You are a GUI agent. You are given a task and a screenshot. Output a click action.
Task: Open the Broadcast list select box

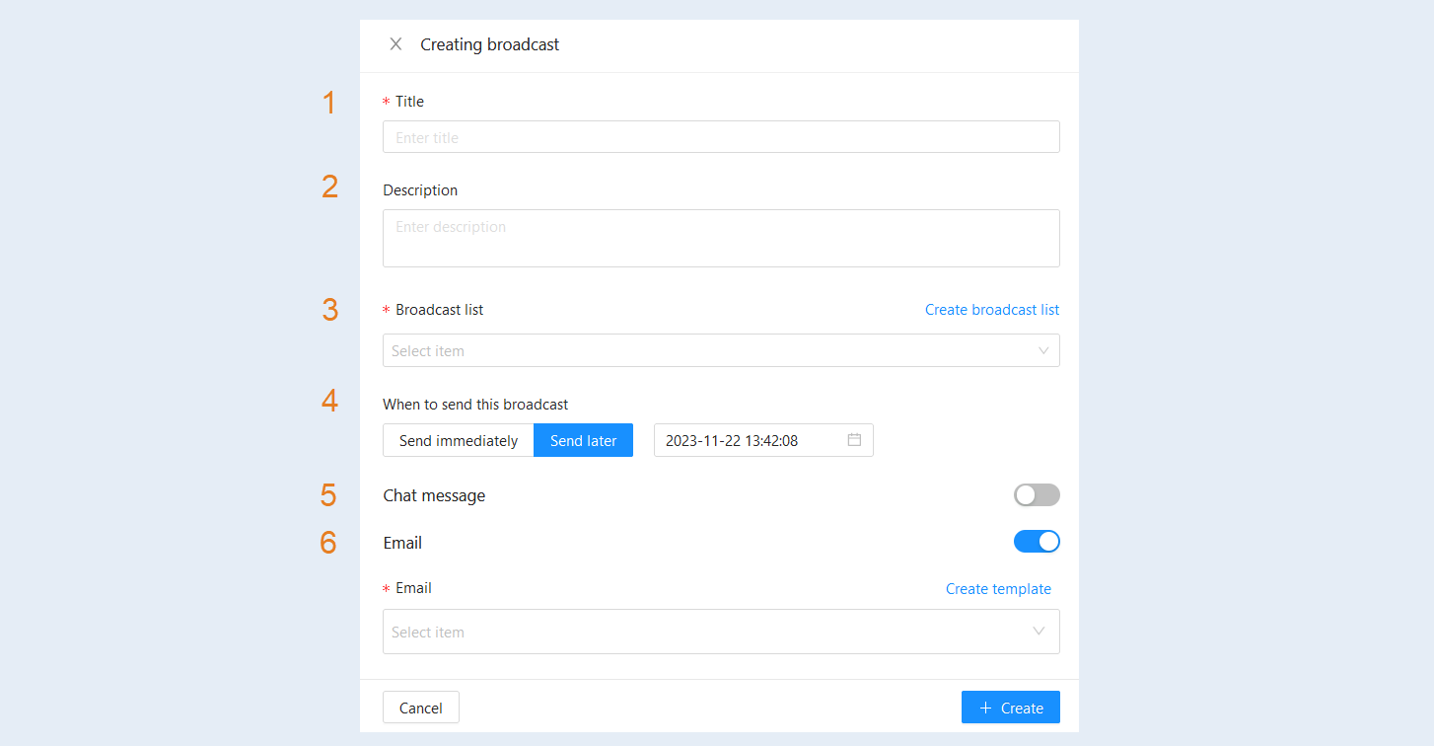click(x=721, y=350)
